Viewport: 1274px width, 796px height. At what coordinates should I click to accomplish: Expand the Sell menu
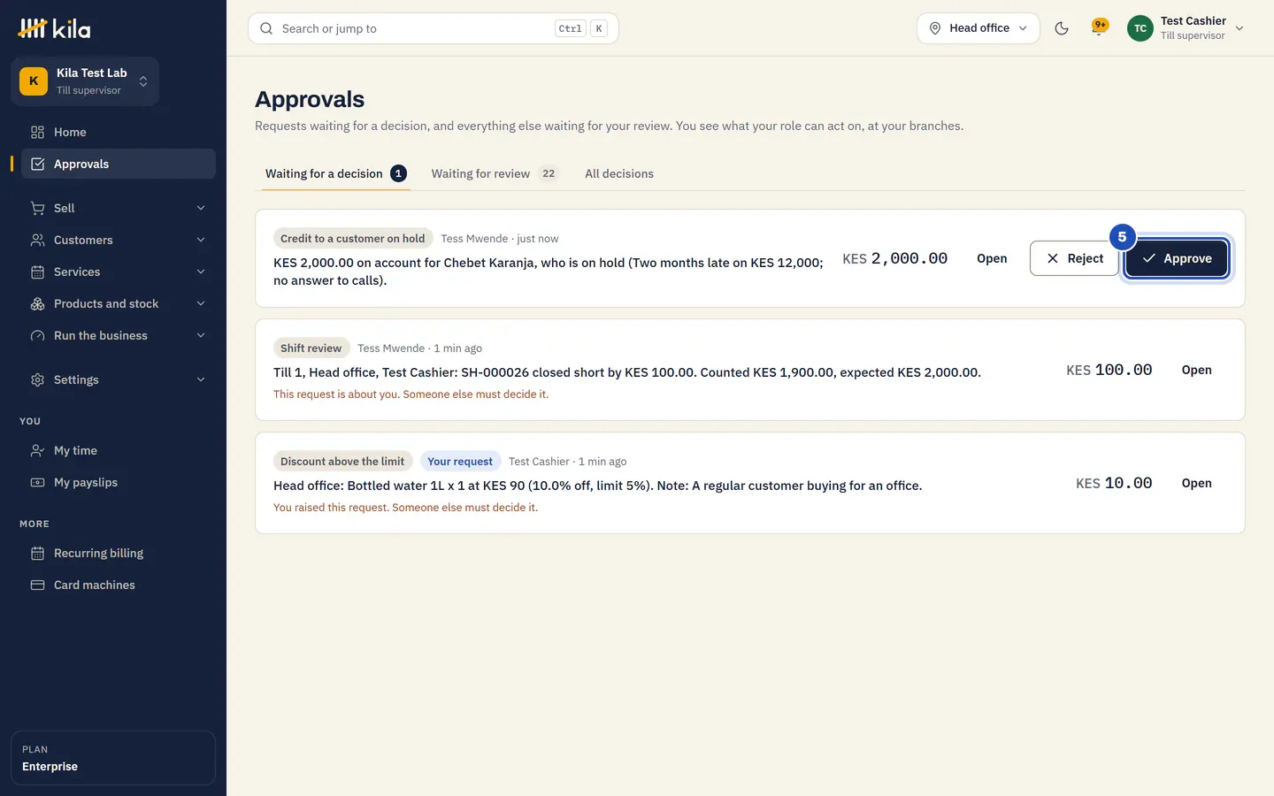(x=119, y=208)
